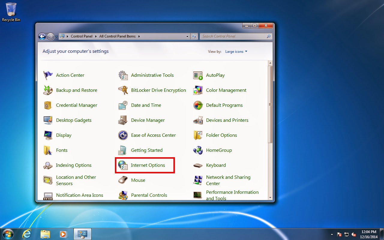The height and width of the screenshot is (240, 384).
Task: Open the recent pages dropdown arrow
Action: [56, 37]
